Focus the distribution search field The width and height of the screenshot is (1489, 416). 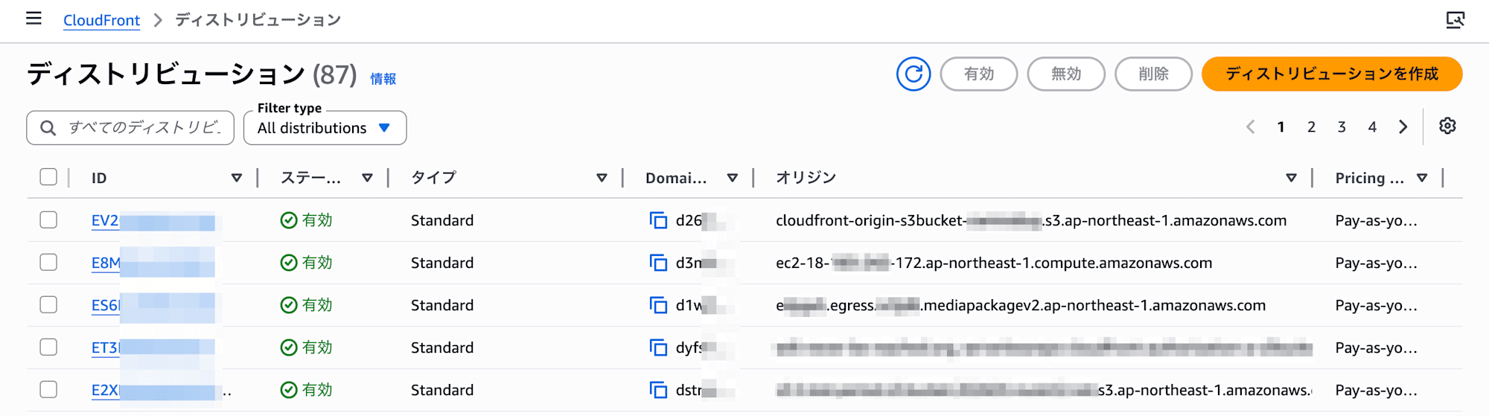(130, 127)
